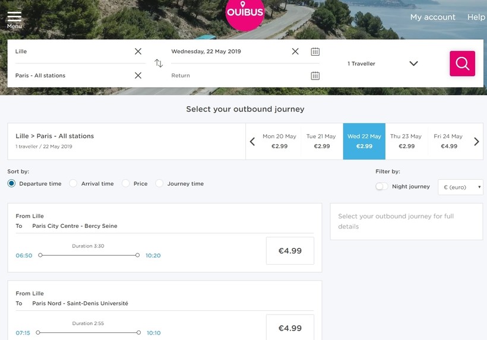487x340 pixels.
Task: Open the outbound date calendar icon
Action: pos(315,52)
